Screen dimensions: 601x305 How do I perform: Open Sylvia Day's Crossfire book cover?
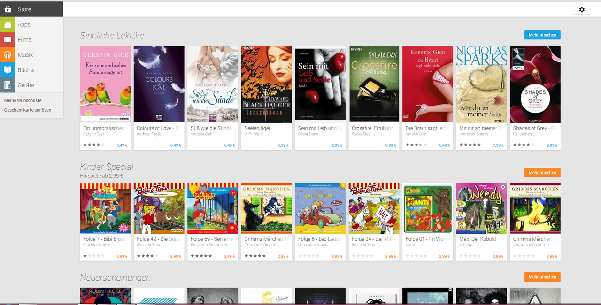coord(374,84)
